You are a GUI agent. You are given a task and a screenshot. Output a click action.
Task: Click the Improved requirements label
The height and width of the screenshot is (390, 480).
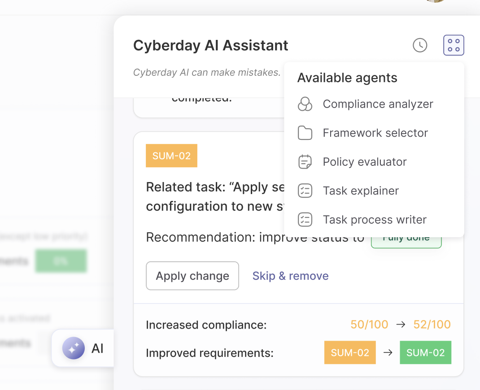[209, 353]
